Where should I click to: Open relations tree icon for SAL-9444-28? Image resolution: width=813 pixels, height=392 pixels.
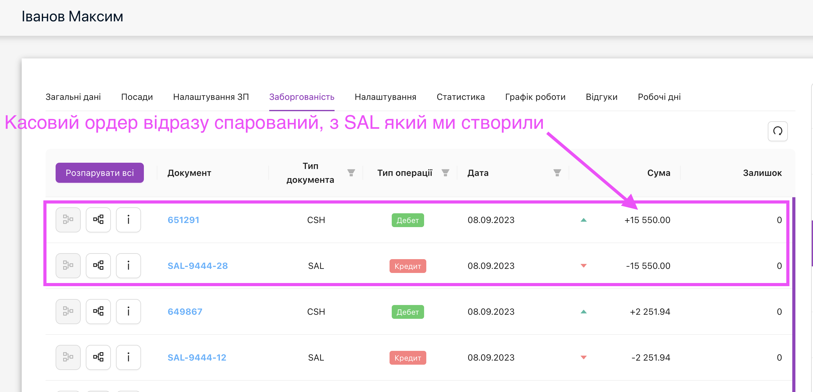pyautogui.click(x=98, y=265)
